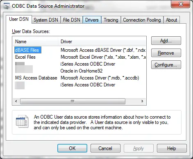Sort by the Driver column header
Viewport: 193px width, 159px height.
pos(102,42)
